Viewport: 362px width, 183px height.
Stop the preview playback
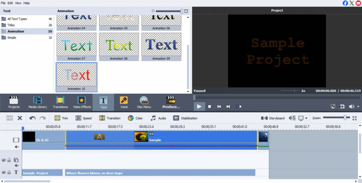click(x=210, y=107)
